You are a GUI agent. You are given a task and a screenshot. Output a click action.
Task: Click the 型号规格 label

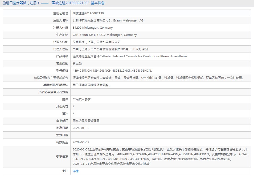click(62, 71)
